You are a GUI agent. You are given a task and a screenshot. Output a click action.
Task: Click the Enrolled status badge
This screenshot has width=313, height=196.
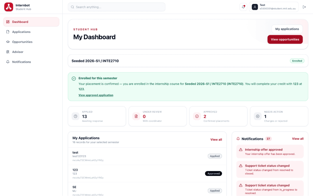point(297,61)
